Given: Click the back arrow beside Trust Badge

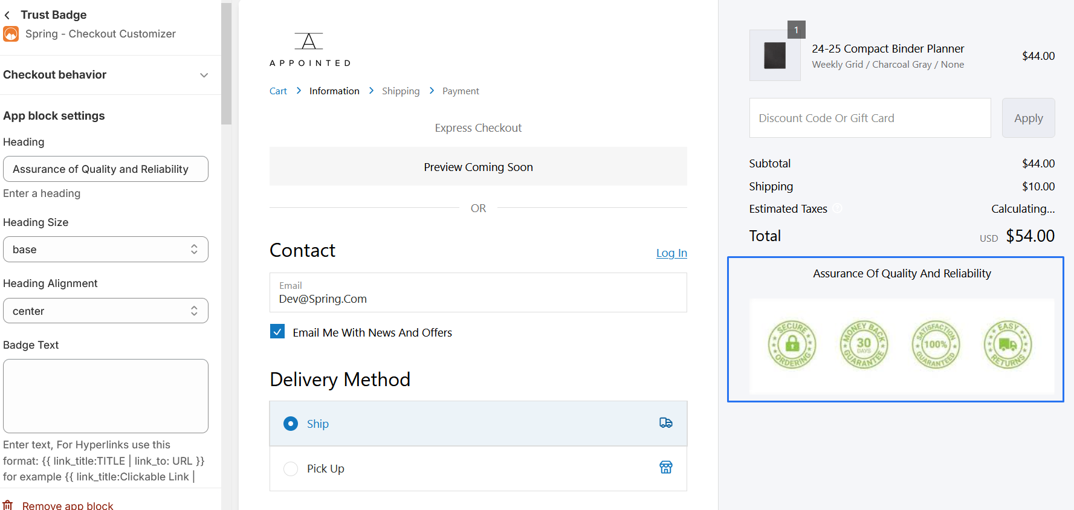Looking at the screenshot, I should pos(7,15).
